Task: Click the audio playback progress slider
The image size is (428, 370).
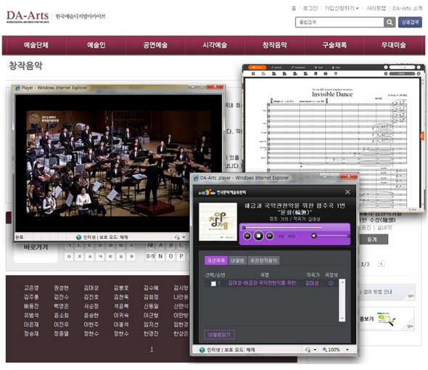Action: pos(283,228)
